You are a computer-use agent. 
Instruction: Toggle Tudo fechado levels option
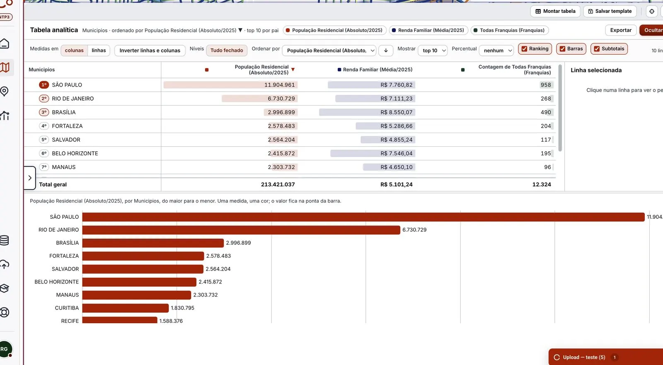pos(227,51)
